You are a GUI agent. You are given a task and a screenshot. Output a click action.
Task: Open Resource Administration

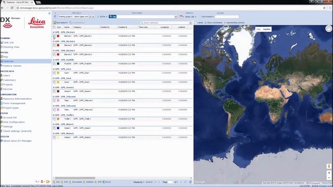tap(17, 99)
